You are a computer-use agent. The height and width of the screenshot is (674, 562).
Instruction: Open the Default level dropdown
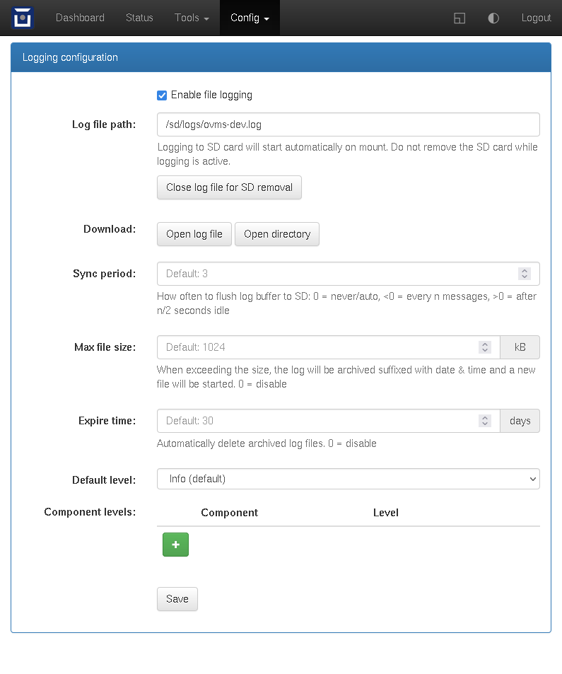click(x=348, y=479)
